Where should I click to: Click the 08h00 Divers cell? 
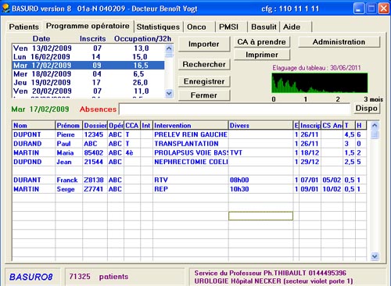[260, 181]
